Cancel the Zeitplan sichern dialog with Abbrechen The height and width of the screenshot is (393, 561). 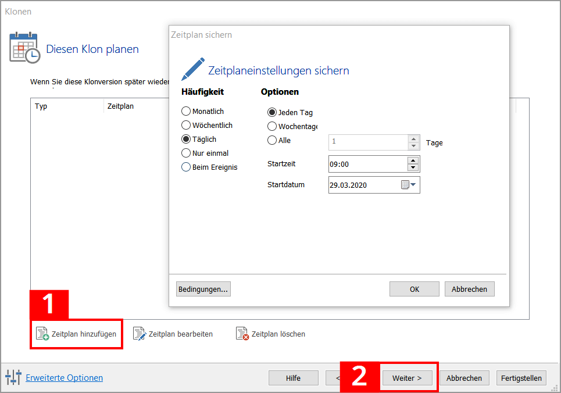469,289
